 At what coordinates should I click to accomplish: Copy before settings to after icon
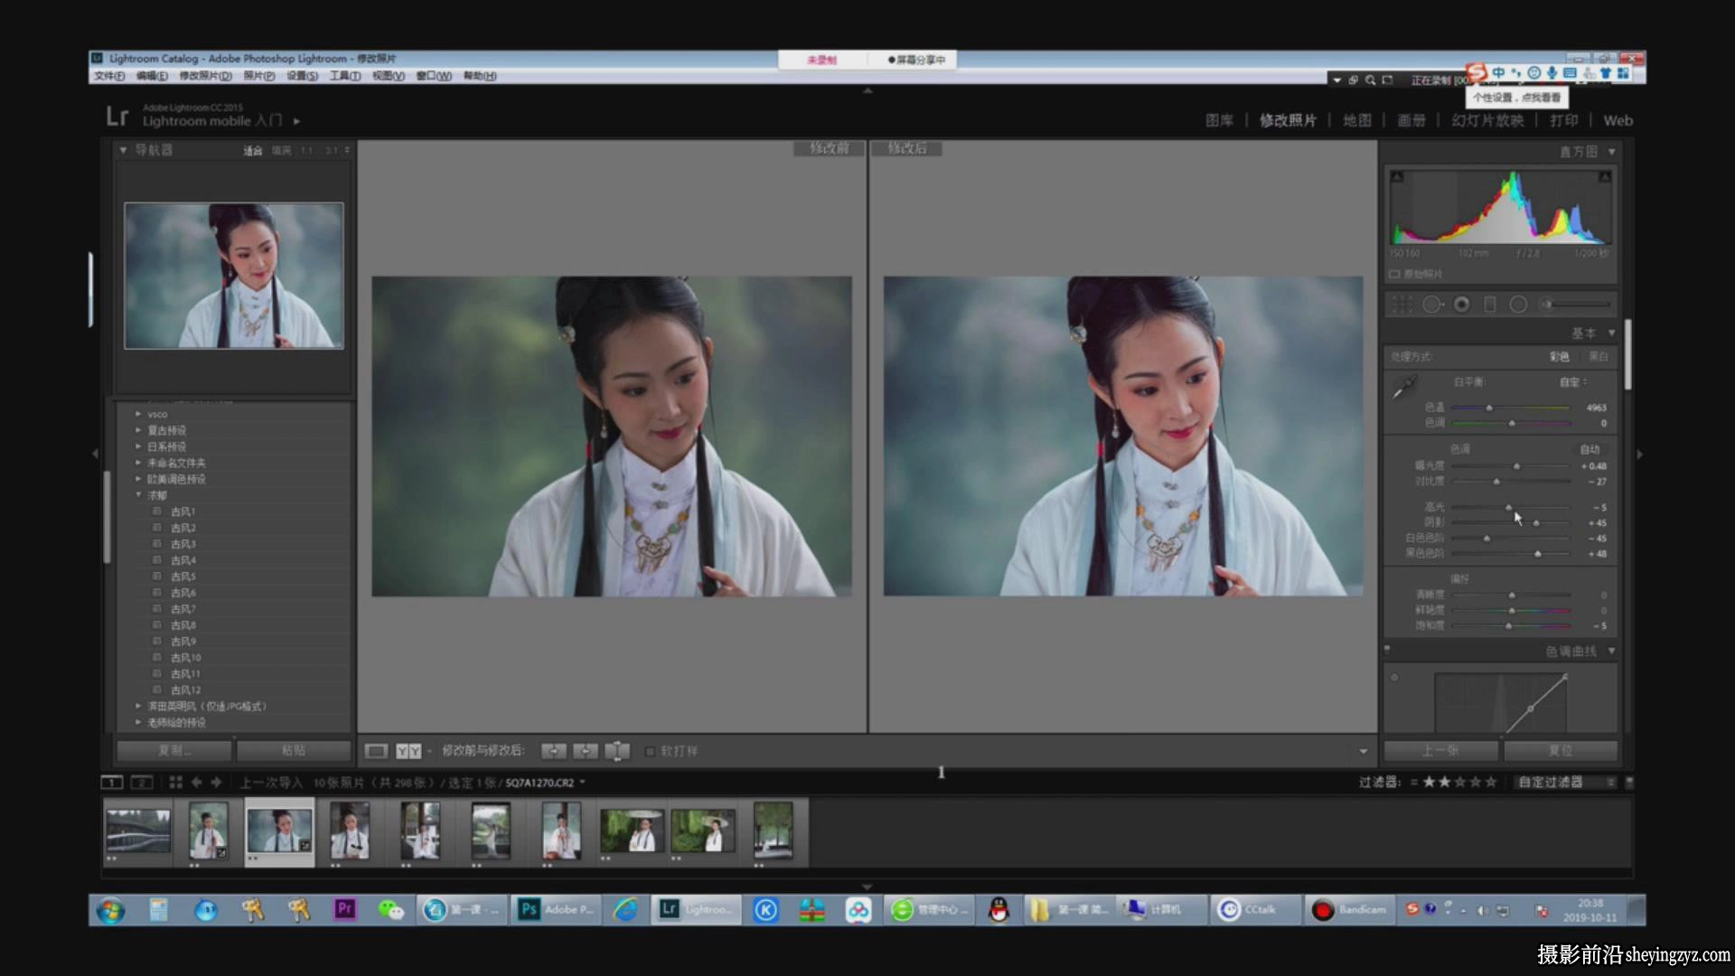(553, 751)
